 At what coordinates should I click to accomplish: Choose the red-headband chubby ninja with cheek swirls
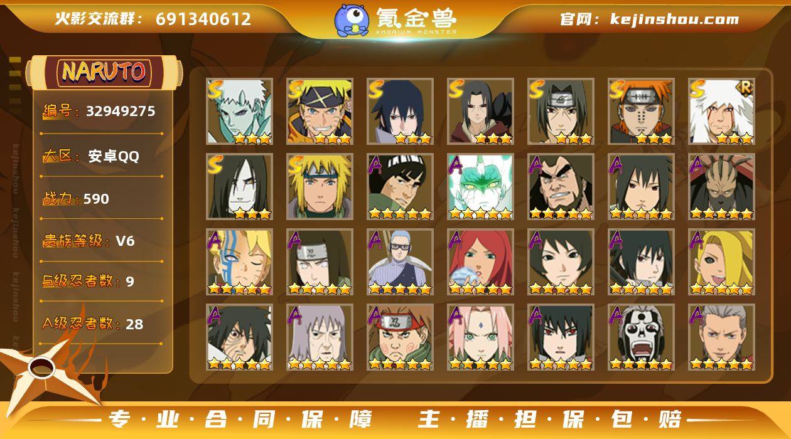tap(400, 337)
